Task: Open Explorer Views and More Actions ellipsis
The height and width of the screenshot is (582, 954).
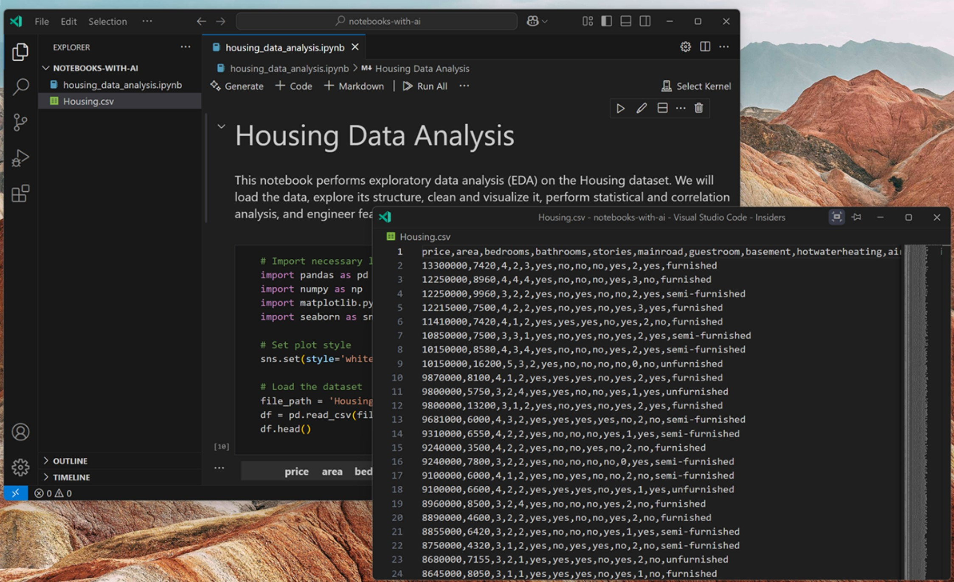Action: pyautogui.click(x=186, y=47)
